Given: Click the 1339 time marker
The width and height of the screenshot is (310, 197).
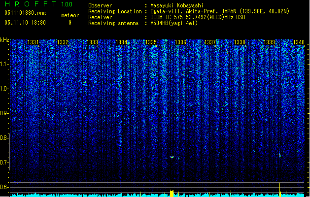Looking at the screenshot, I should pos(269,42).
